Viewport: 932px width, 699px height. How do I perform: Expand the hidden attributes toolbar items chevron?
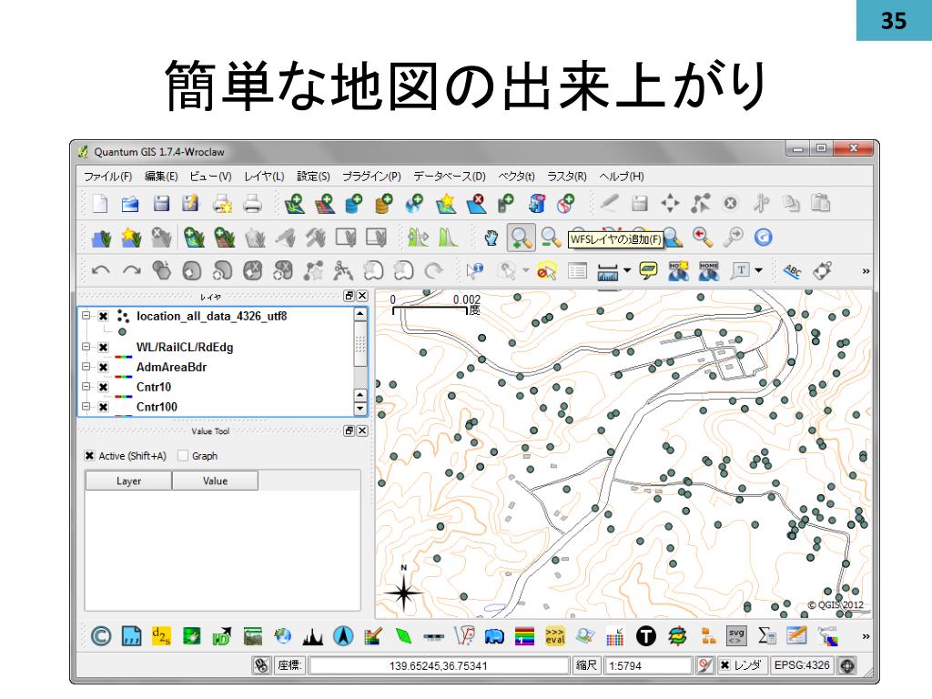(866, 271)
